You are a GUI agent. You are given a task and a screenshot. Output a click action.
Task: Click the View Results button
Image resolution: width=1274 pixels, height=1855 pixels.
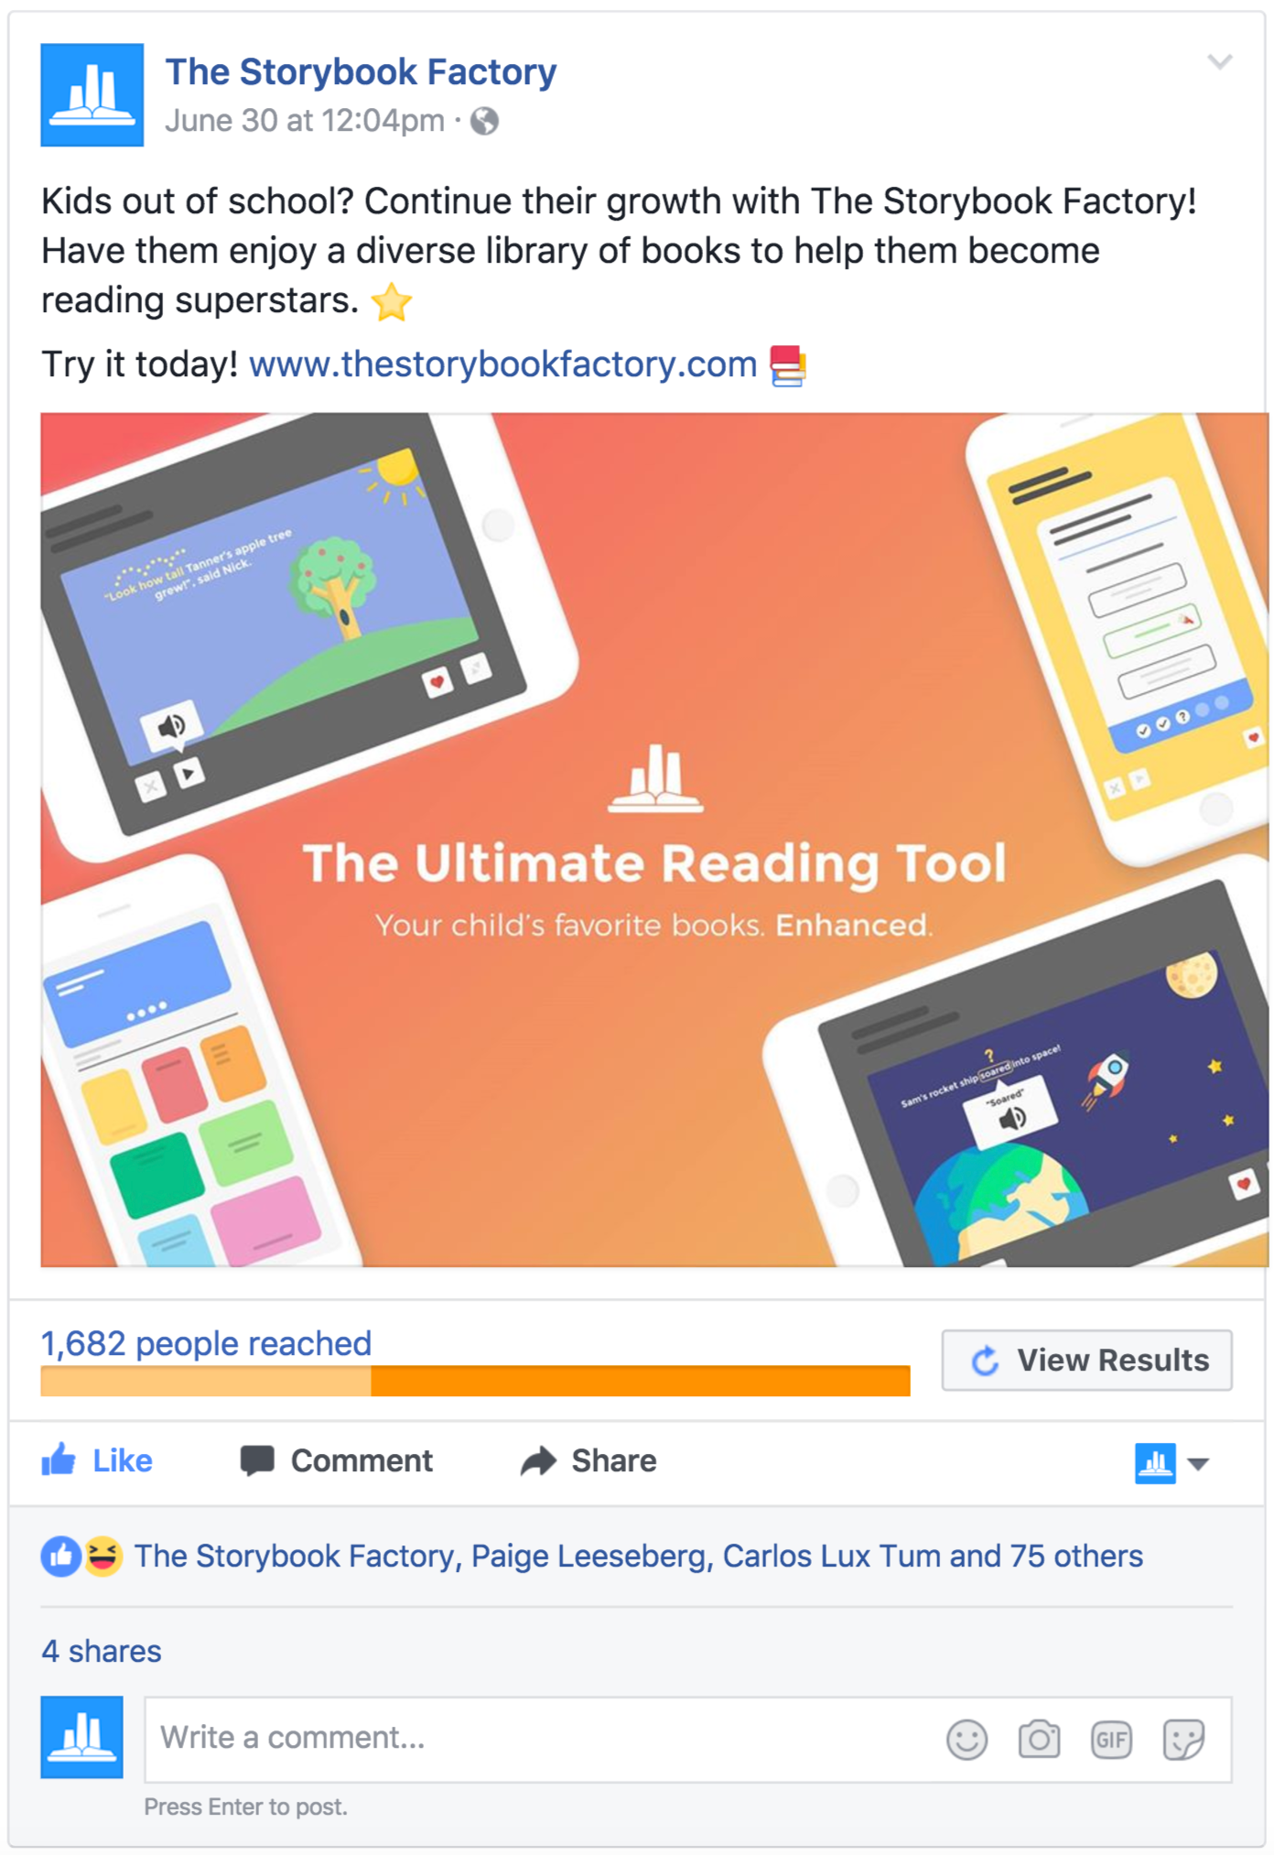pyautogui.click(x=1086, y=1361)
